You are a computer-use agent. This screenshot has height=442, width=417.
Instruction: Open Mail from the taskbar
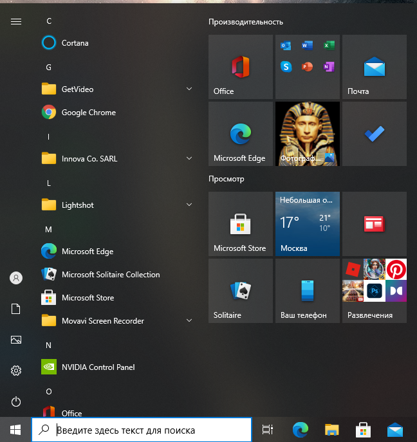pyautogui.click(x=395, y=430)
